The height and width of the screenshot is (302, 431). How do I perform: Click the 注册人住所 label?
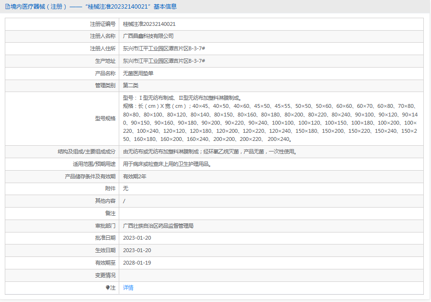(103, 48)
